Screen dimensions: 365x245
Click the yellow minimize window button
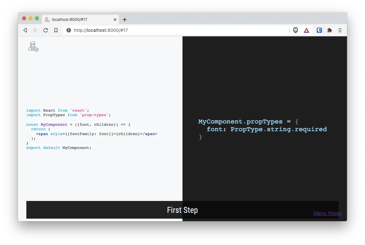pyautogui.click(x=31, y=18)
